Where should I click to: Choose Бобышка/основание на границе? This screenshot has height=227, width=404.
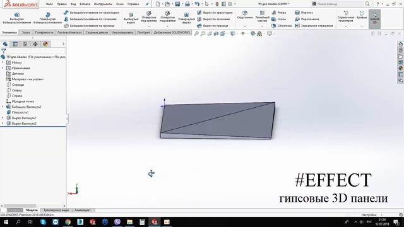pyautogui.click(x=89, y=26)
